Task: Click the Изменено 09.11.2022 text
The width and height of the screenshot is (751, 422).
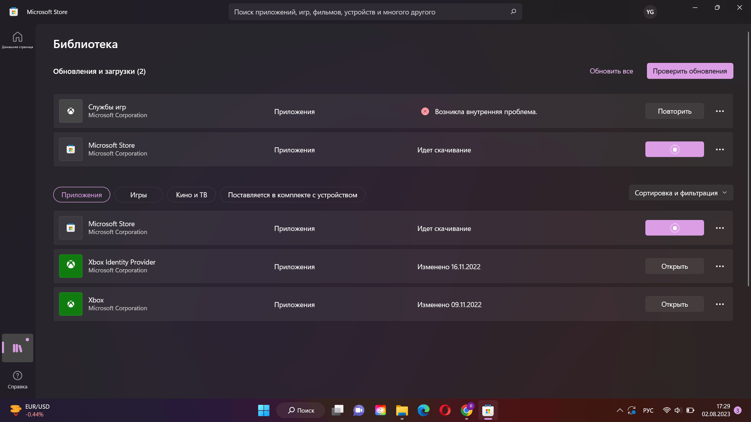Action: [449, 305]
